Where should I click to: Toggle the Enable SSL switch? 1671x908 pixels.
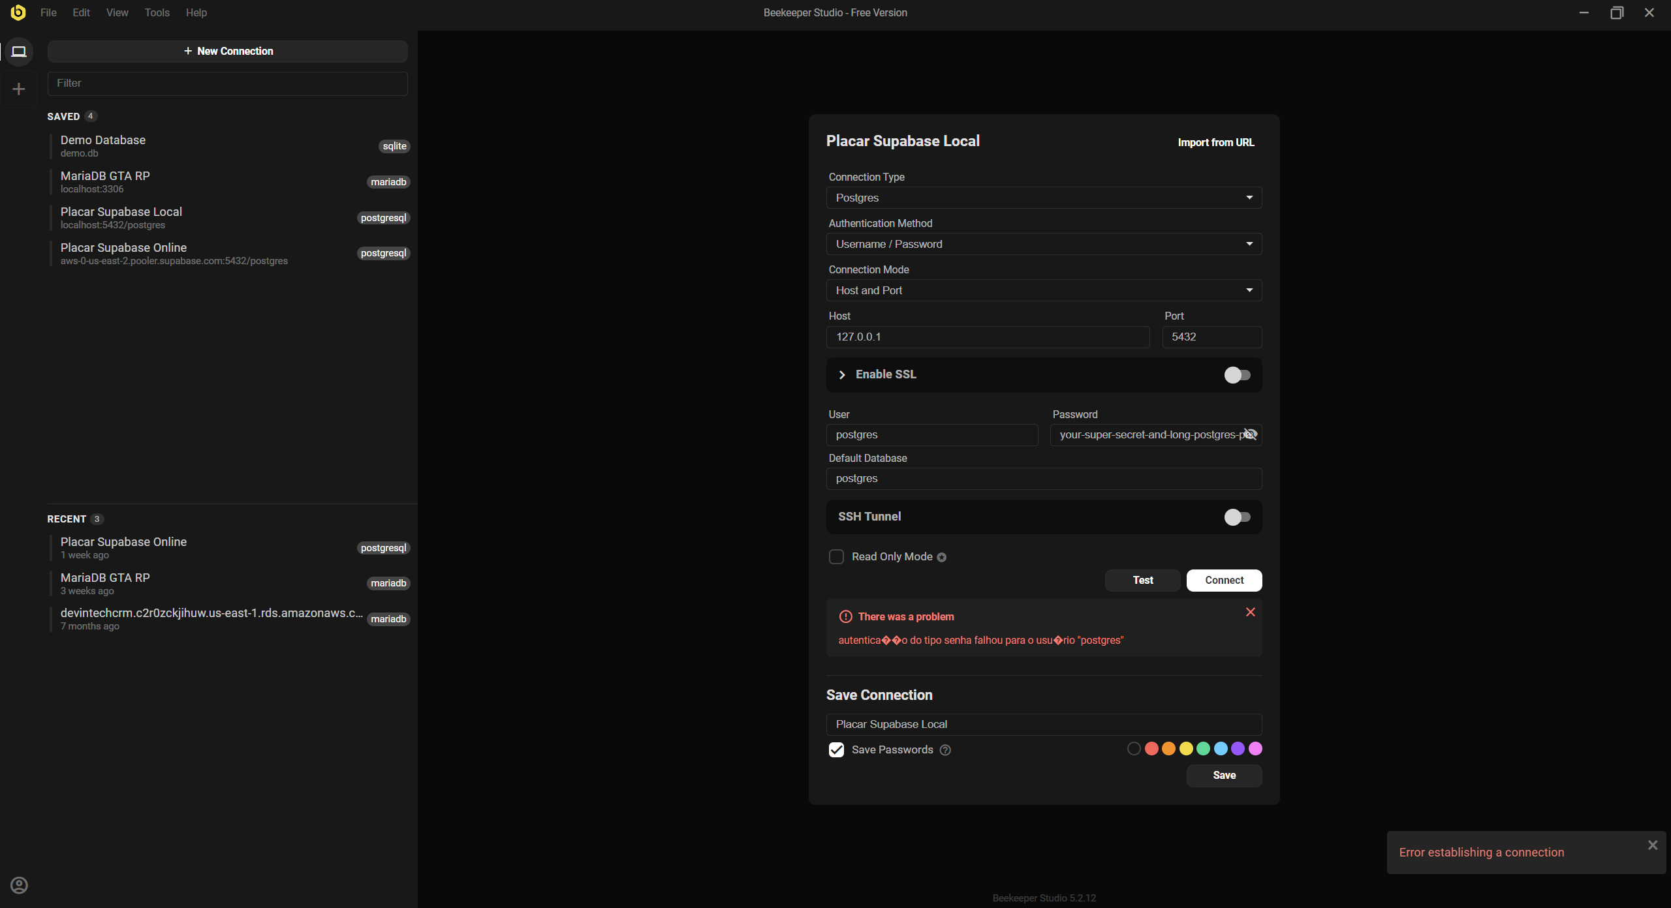click(1237, 375)
